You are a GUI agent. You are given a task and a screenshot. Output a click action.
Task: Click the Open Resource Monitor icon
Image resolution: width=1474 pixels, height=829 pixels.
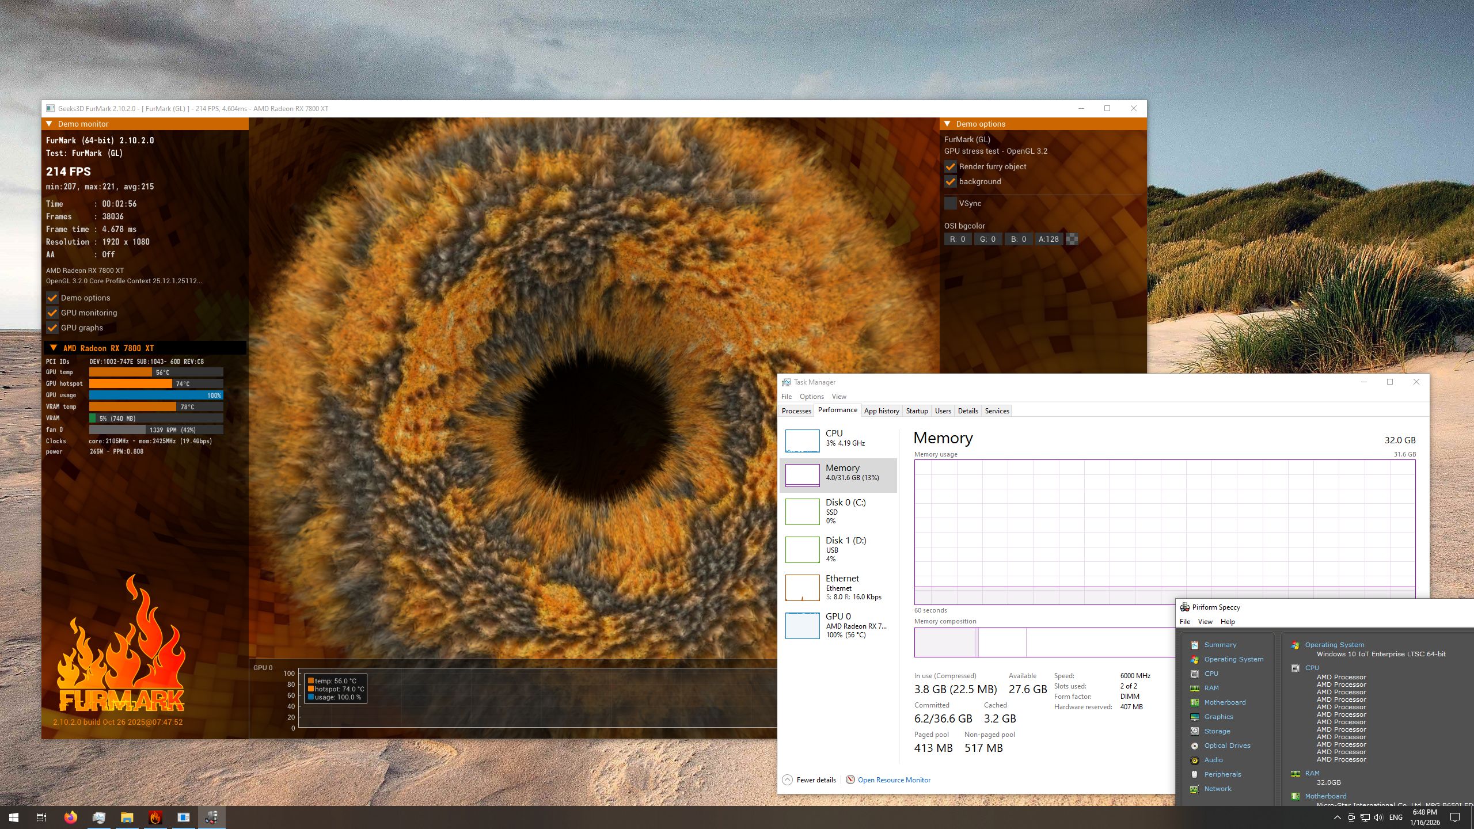click(850, 779)
